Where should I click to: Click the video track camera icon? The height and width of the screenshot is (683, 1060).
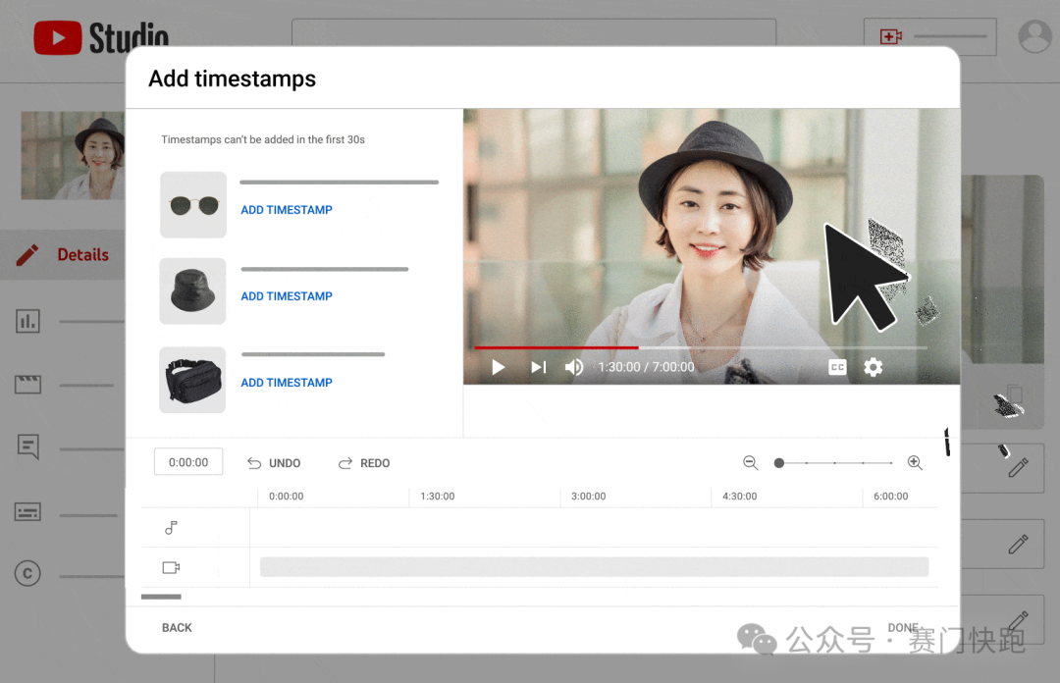point(171,567)
